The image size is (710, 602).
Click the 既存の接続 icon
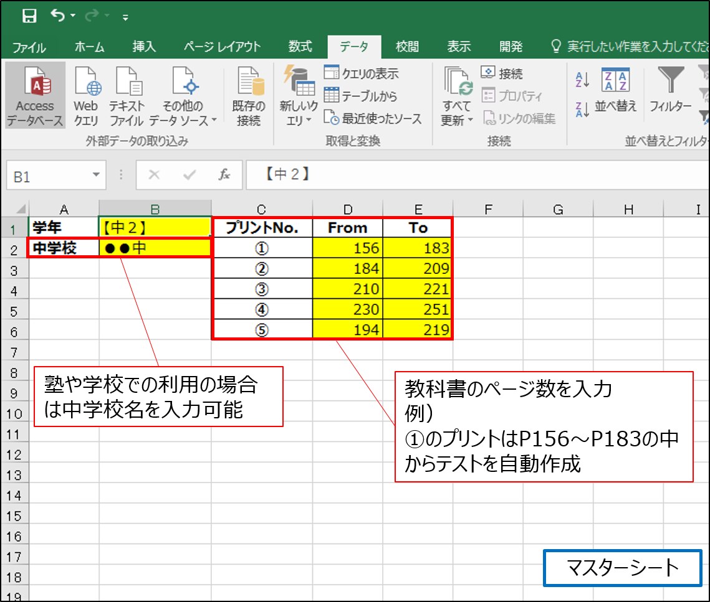coord(249,95)
